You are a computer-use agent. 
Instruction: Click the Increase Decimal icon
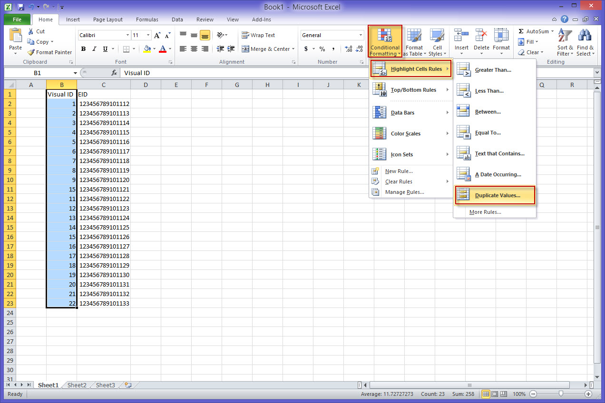348,49
